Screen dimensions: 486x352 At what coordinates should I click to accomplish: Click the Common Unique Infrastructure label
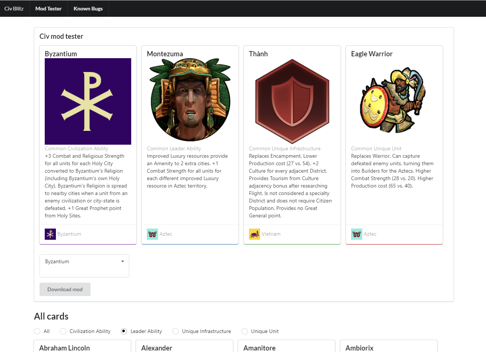coord(285,148)
